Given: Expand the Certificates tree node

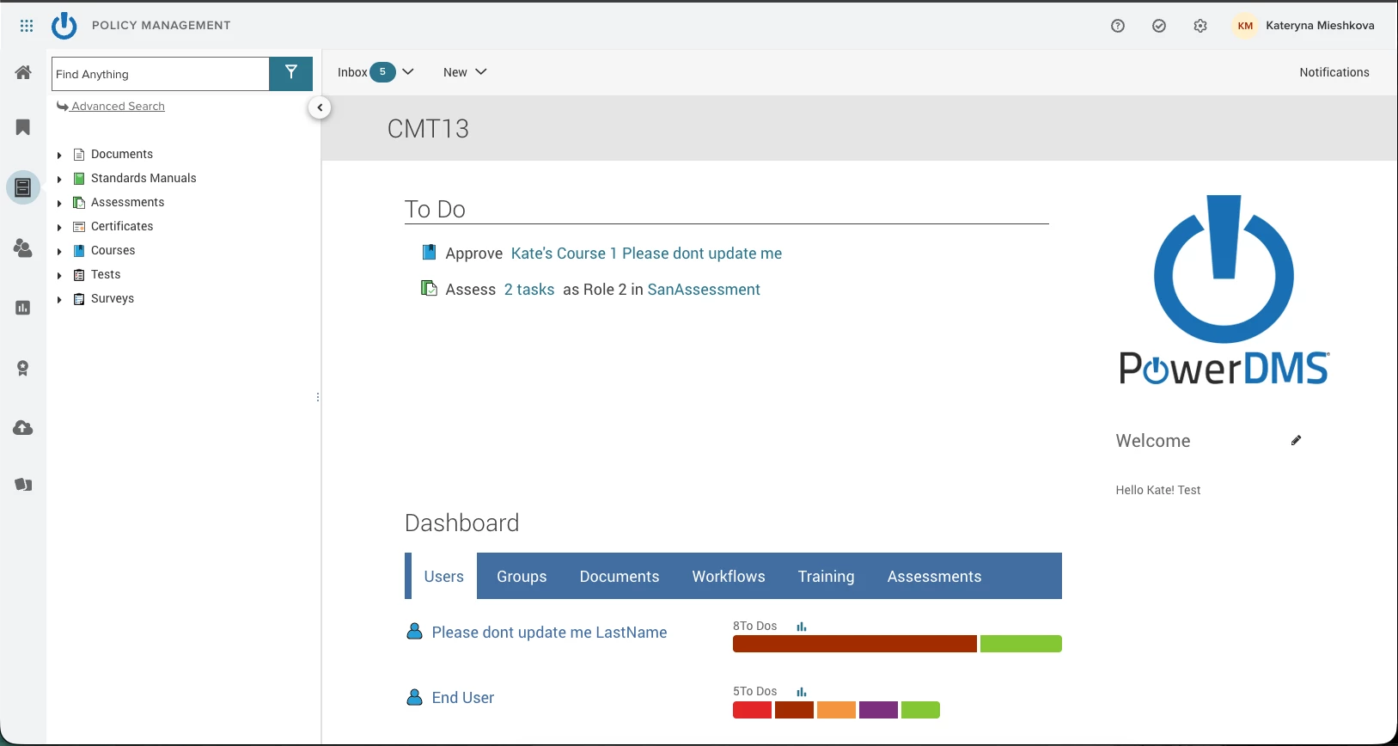Looking at the screenshot, I should point(59,228).
